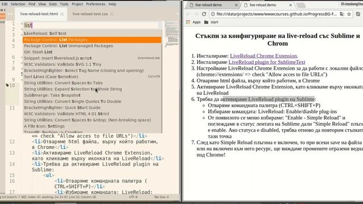Select Sublimerge: Take Snapshot

click(x=92, y=95)
